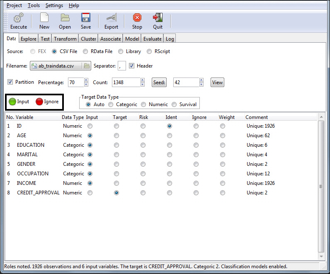Set EDUCATION variable role to Target

116,145
